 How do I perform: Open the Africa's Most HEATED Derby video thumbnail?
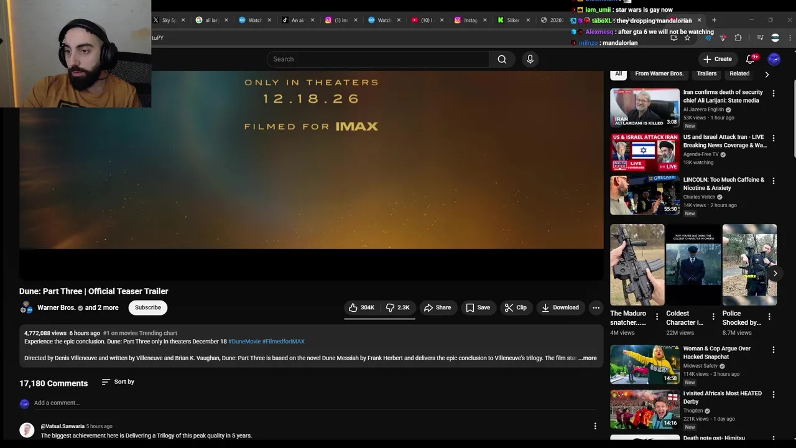(645, 409)
